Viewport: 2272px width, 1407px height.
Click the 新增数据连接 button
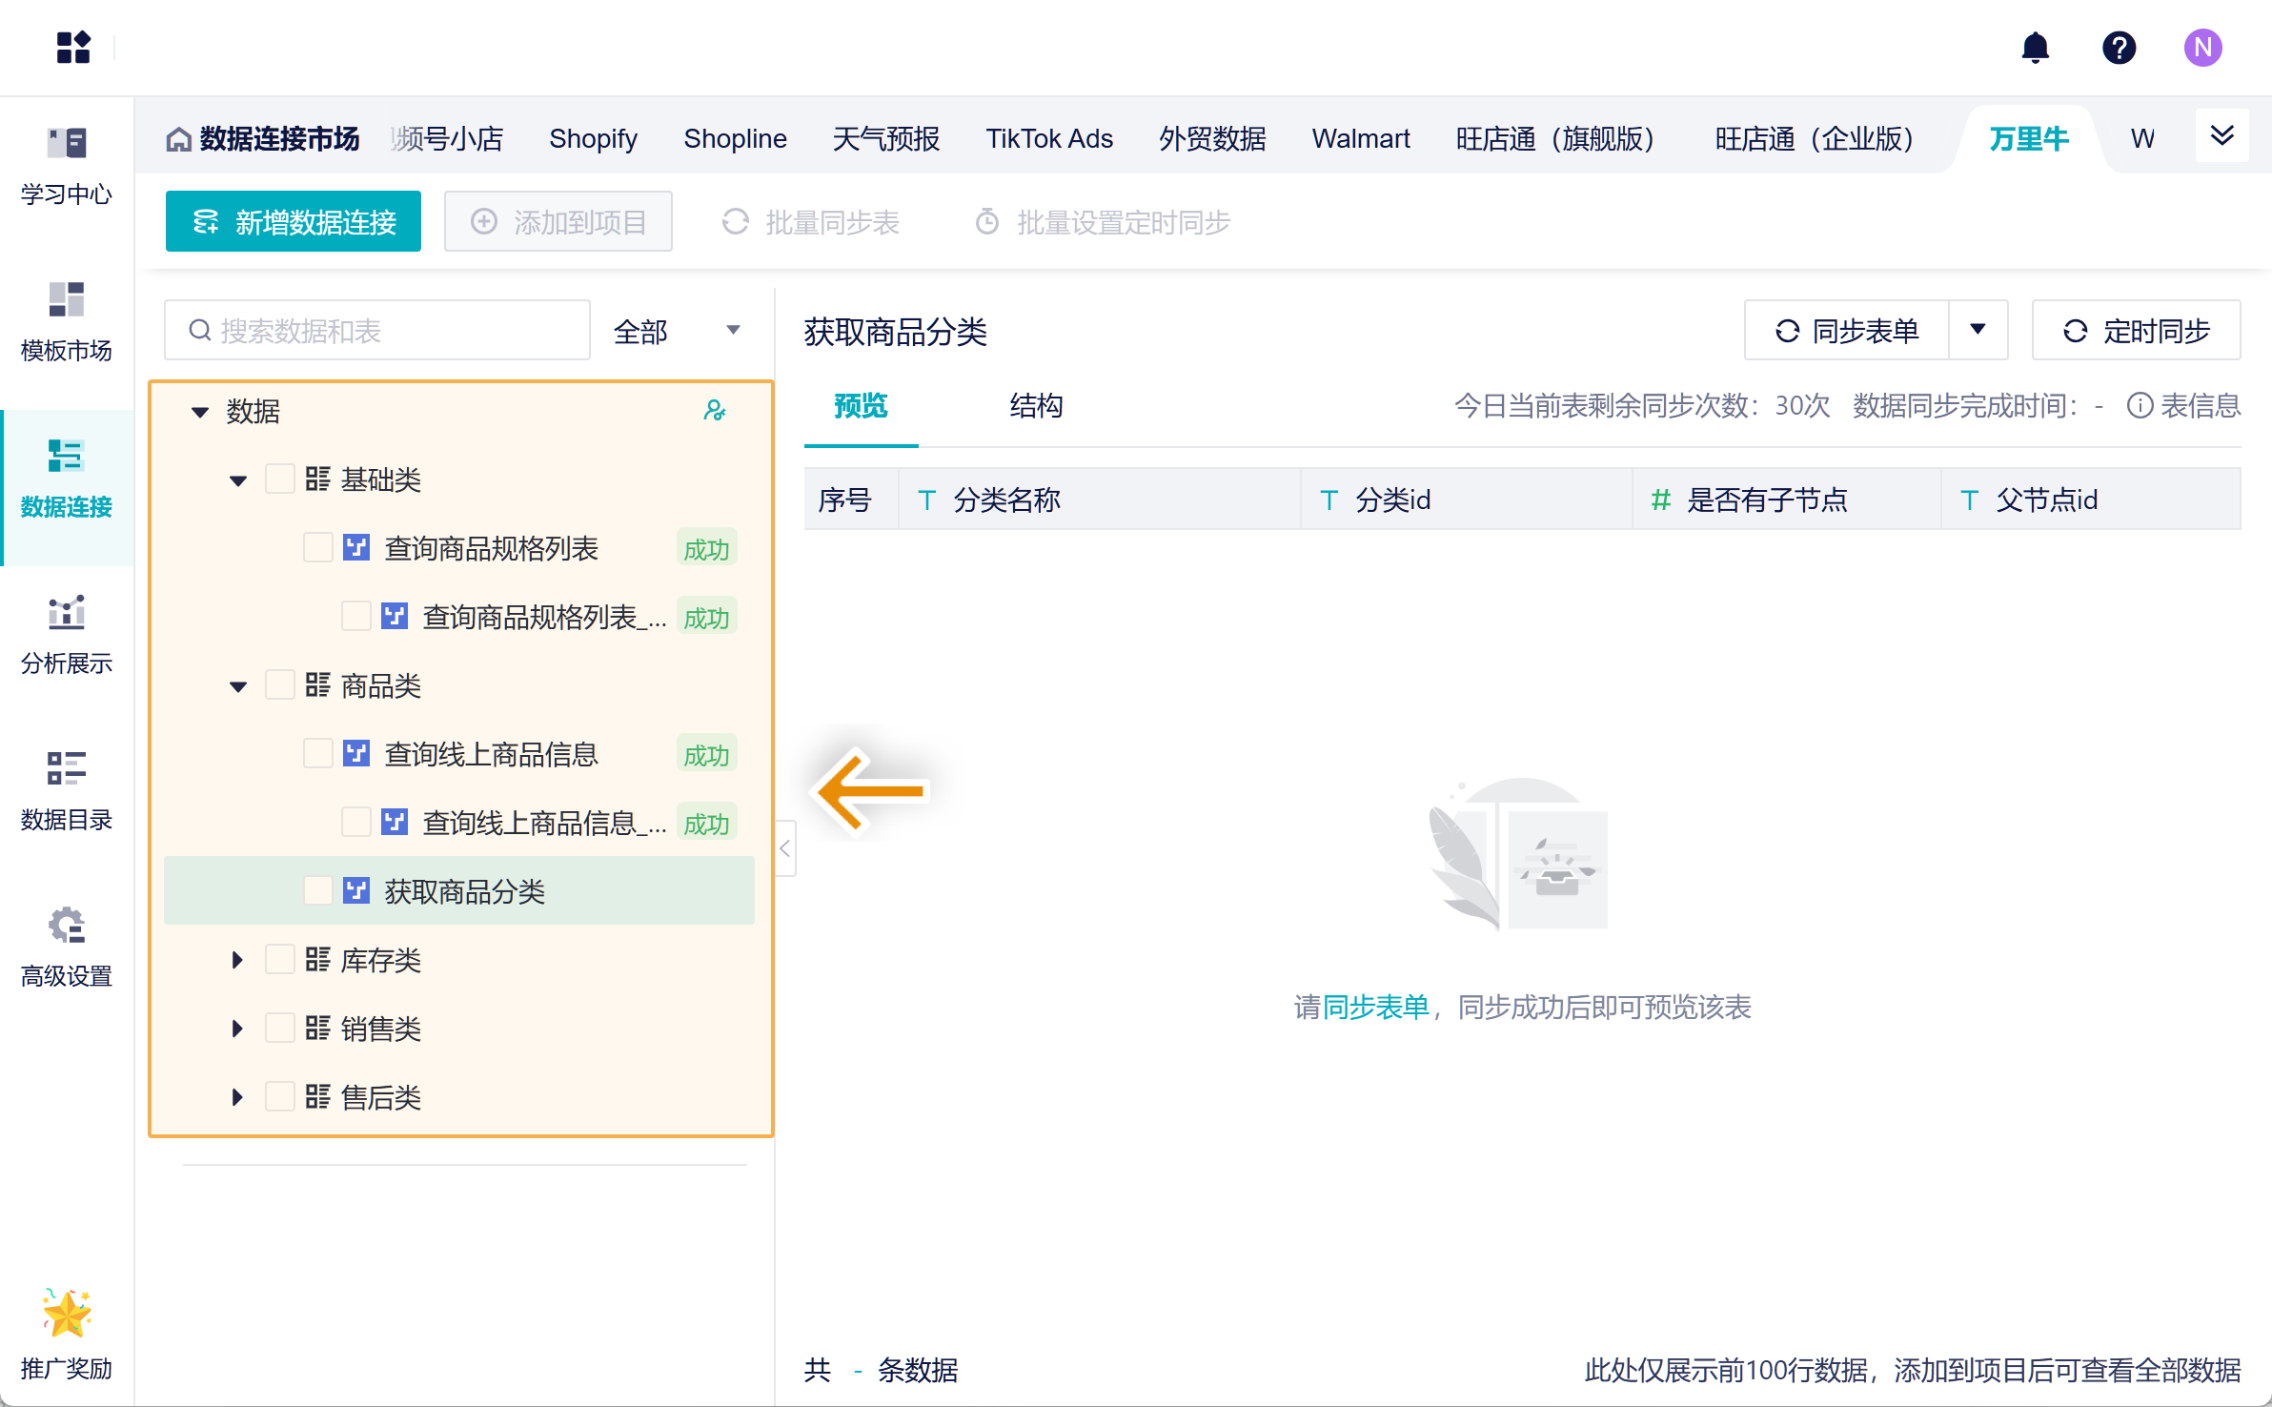tap(294, 222)
